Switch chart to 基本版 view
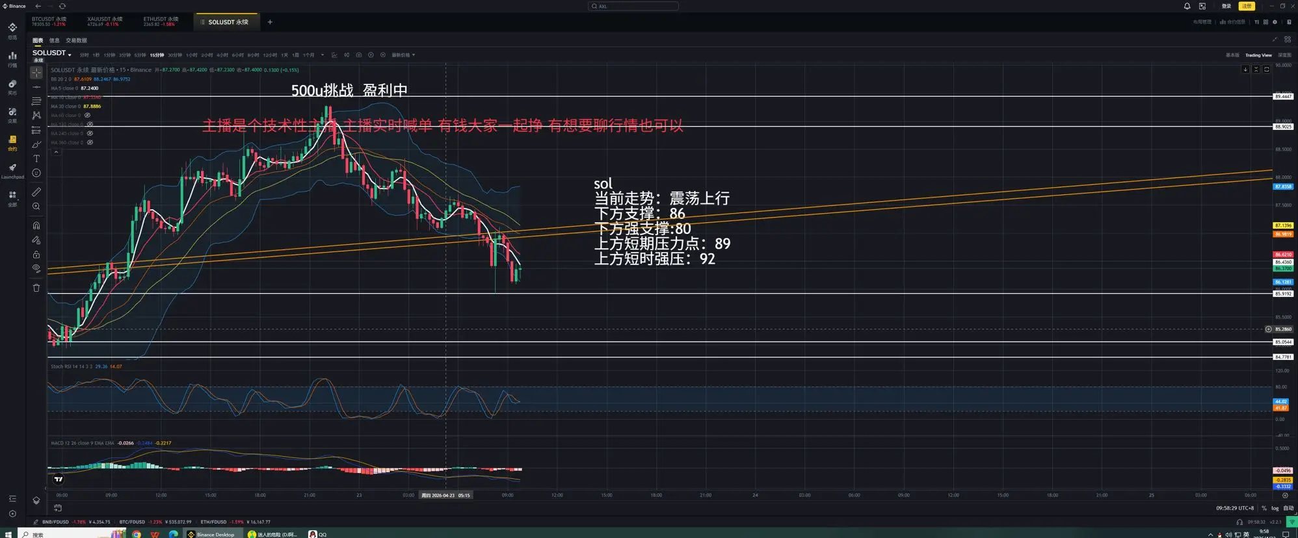 (x=1232, y=55)
